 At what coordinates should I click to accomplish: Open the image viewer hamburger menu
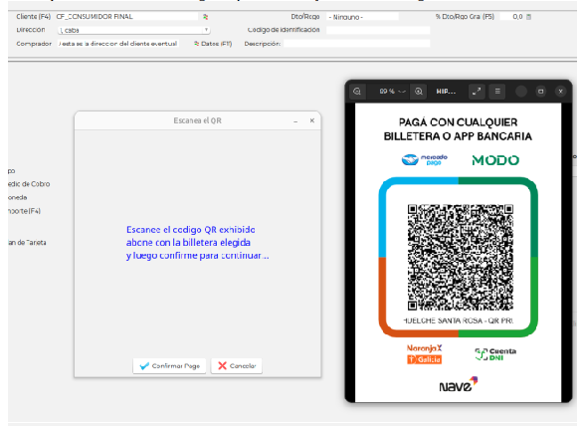click(497, 92)
